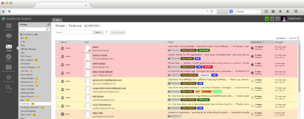Open the Reports pie chart section
The image size is (304, 119).
[x=9, y=58]
